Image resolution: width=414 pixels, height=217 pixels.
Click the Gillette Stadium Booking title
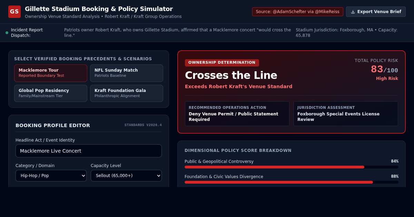click(x=99, y=9)
